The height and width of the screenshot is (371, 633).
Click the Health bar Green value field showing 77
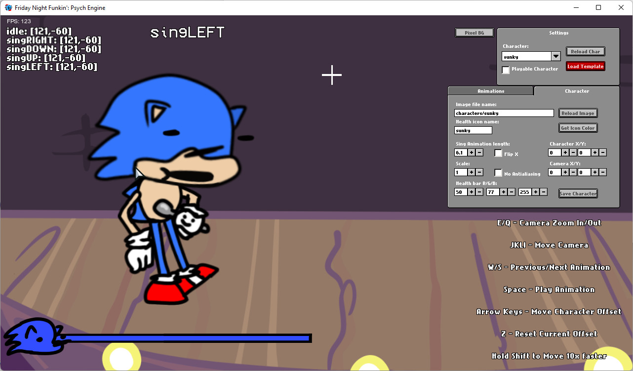493,192
